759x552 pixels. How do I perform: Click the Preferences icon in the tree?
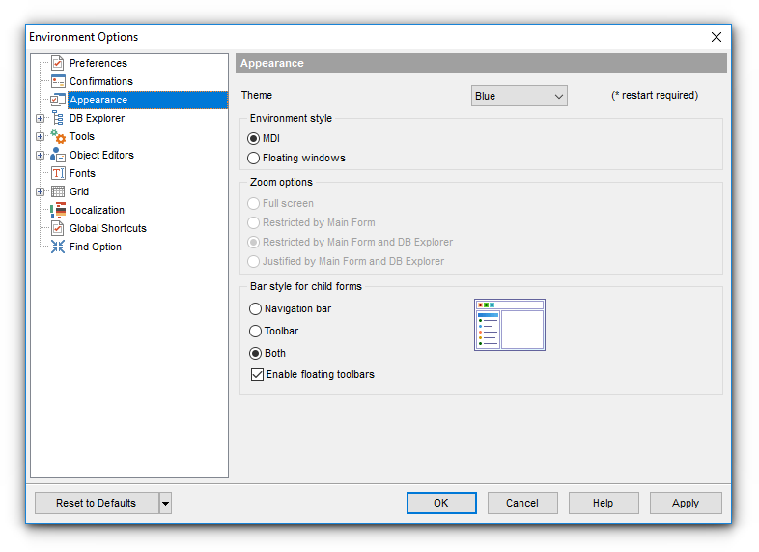tap(57, 63)
